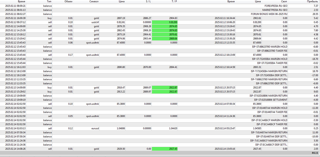Click the volume value 0.17
Image resolution: width=320 pixels, height=157 pixels.
coord(70,55)
